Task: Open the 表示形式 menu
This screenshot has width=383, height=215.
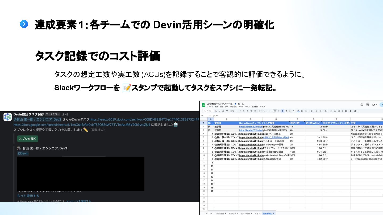Action: point(234,107)
